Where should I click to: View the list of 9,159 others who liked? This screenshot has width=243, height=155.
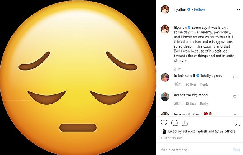coord(225,132)
